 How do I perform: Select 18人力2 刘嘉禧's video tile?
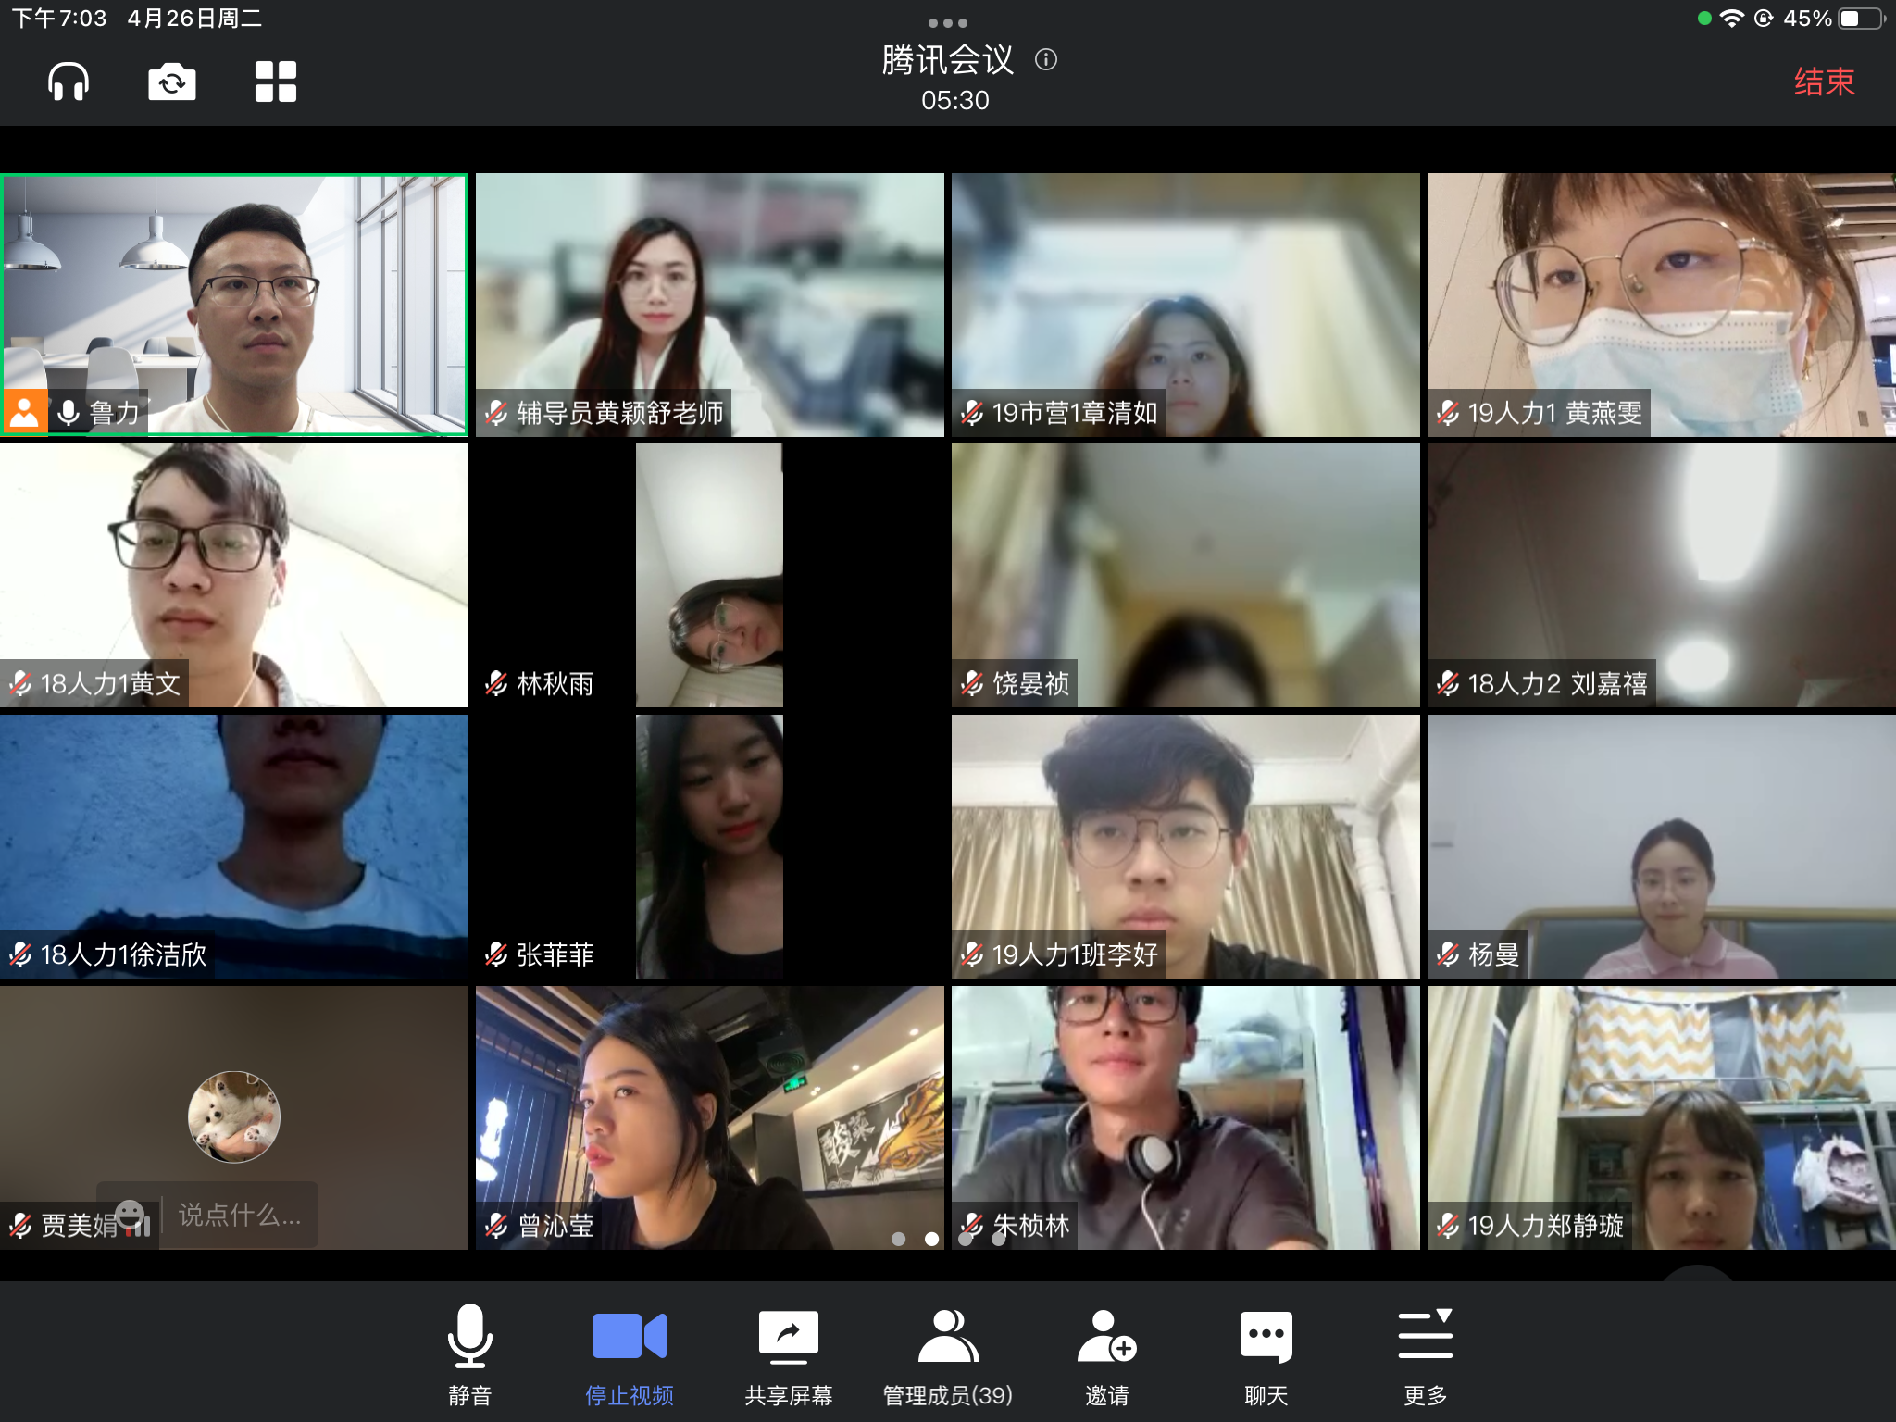(1662, 576)
